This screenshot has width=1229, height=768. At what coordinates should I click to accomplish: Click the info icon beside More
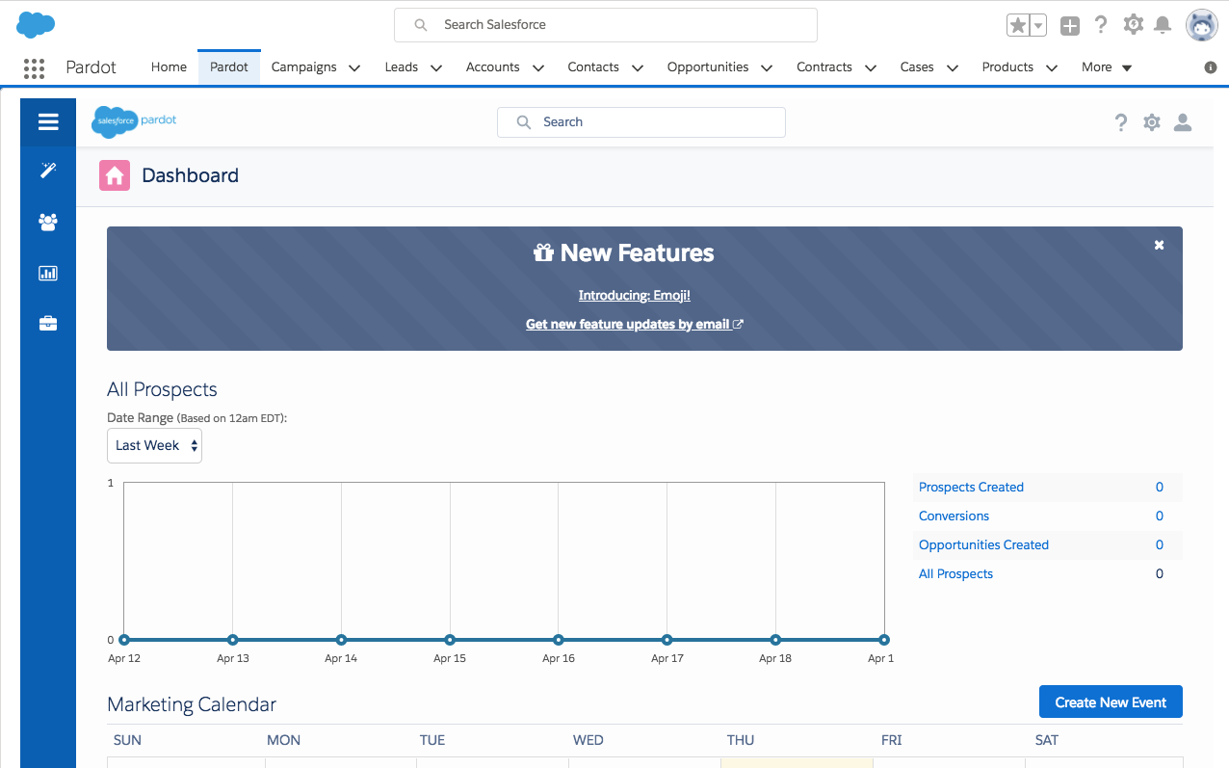pyautogui.click(x=1211, y=67)
